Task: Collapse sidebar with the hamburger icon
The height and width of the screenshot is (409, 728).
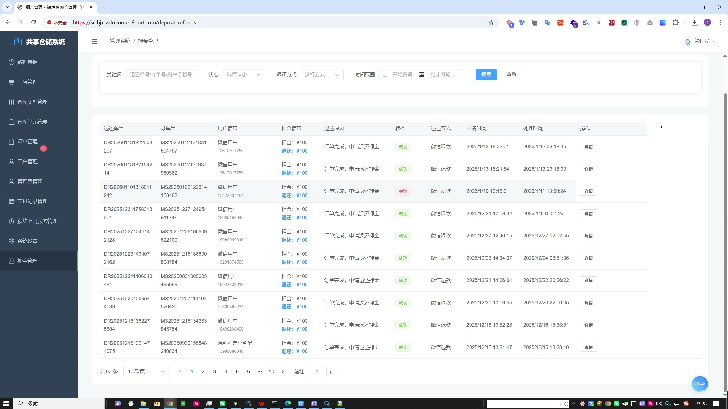Action: 94,41
